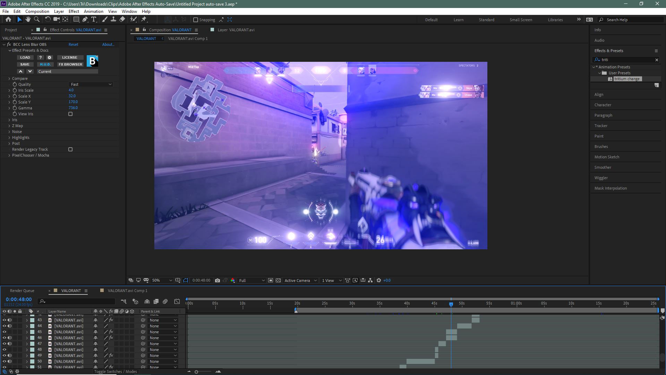This screenshot has height=375, width=666.
Task: Click the timeline zoom slider handle
Action: coord(196,372)
